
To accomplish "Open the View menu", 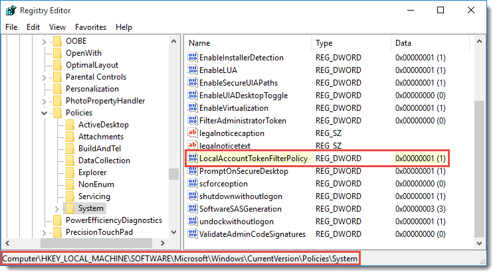I will [57, 27].
